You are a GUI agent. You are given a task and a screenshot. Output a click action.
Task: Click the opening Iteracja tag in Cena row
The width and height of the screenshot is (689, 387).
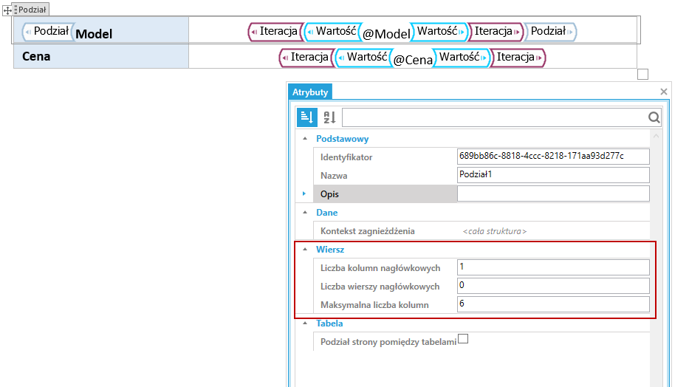pyautogui.click(x=306, y=58)
